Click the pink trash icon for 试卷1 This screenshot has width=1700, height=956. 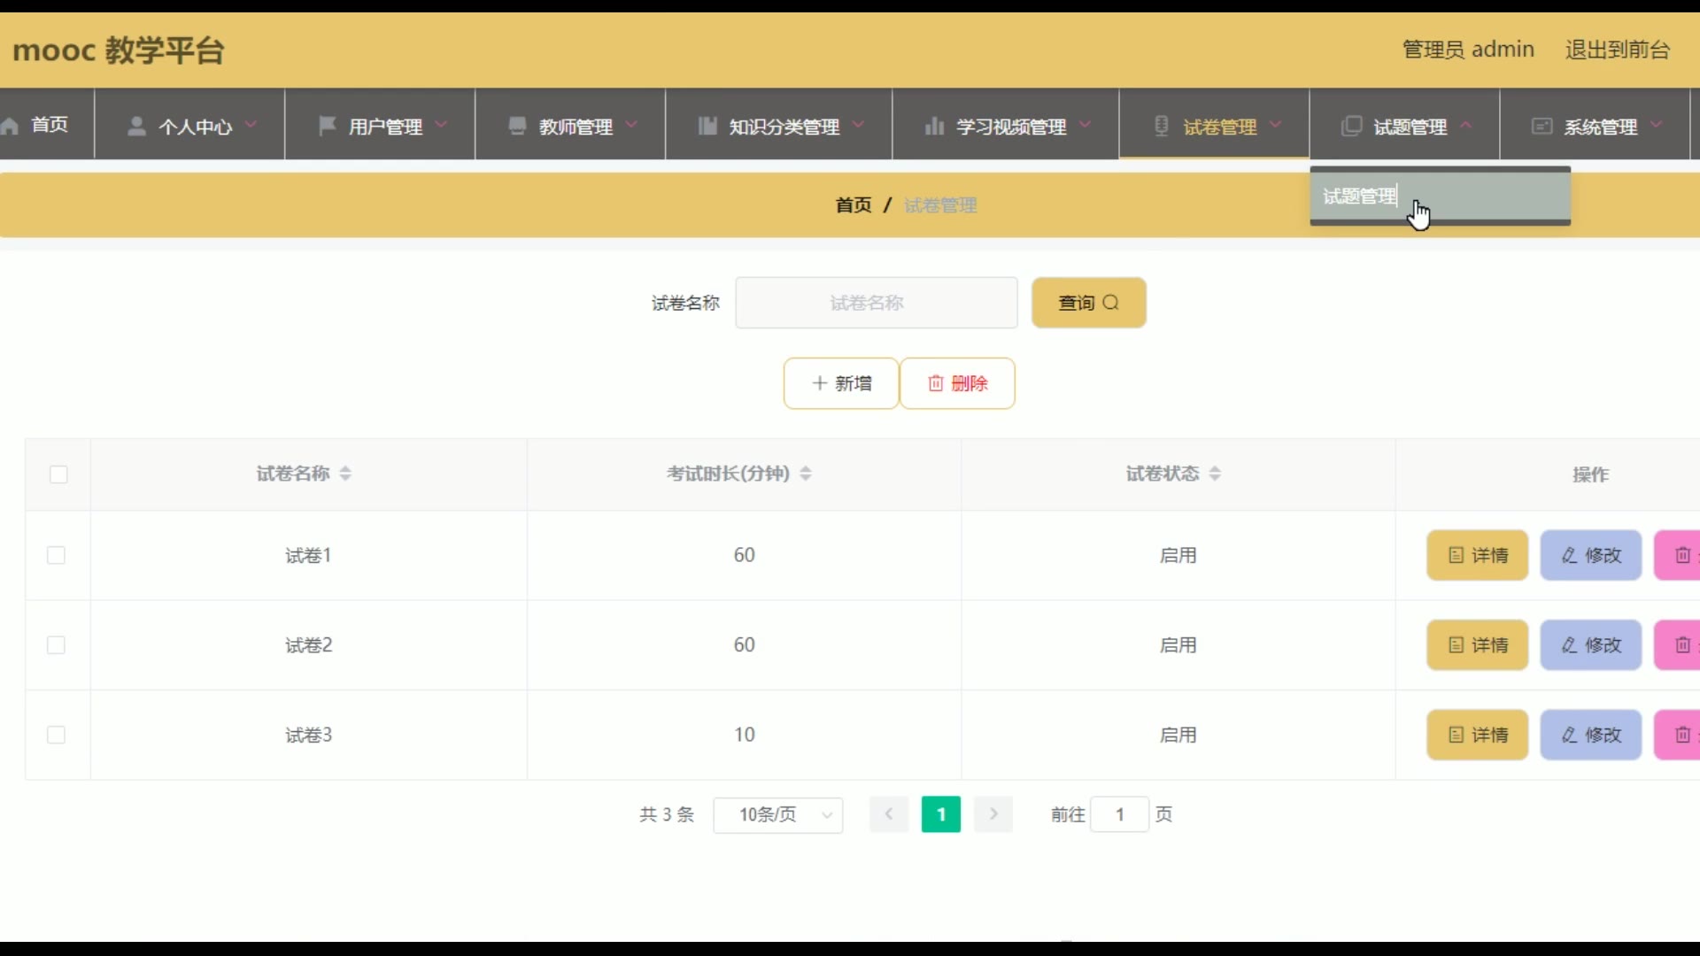[x=1682, y=555]
